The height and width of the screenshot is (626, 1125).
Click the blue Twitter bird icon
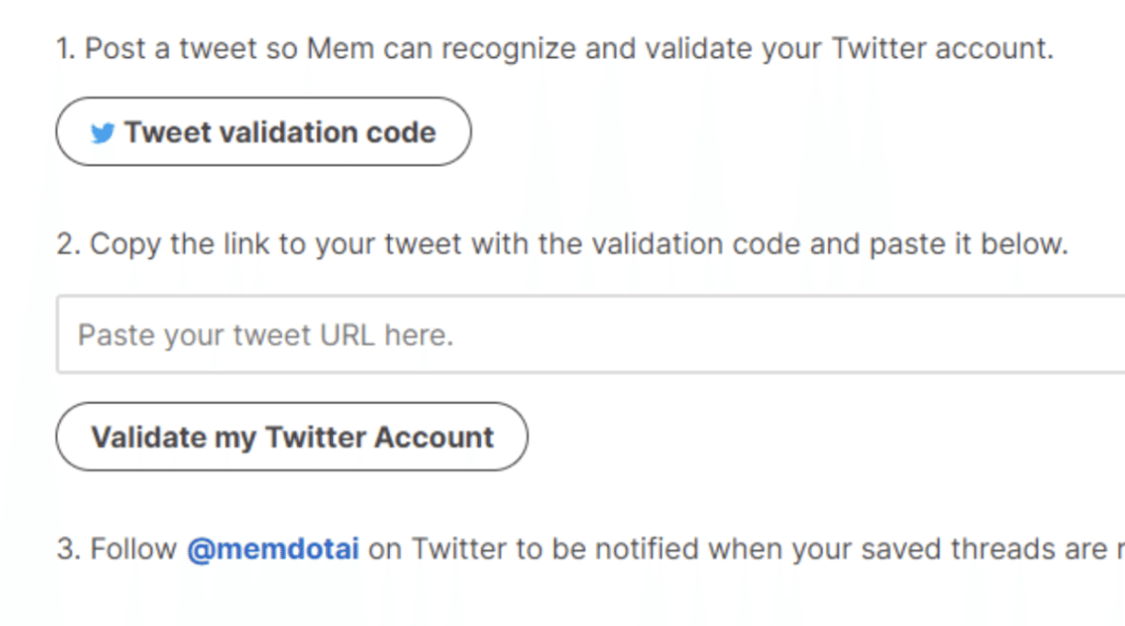click(x=102, y=134)
